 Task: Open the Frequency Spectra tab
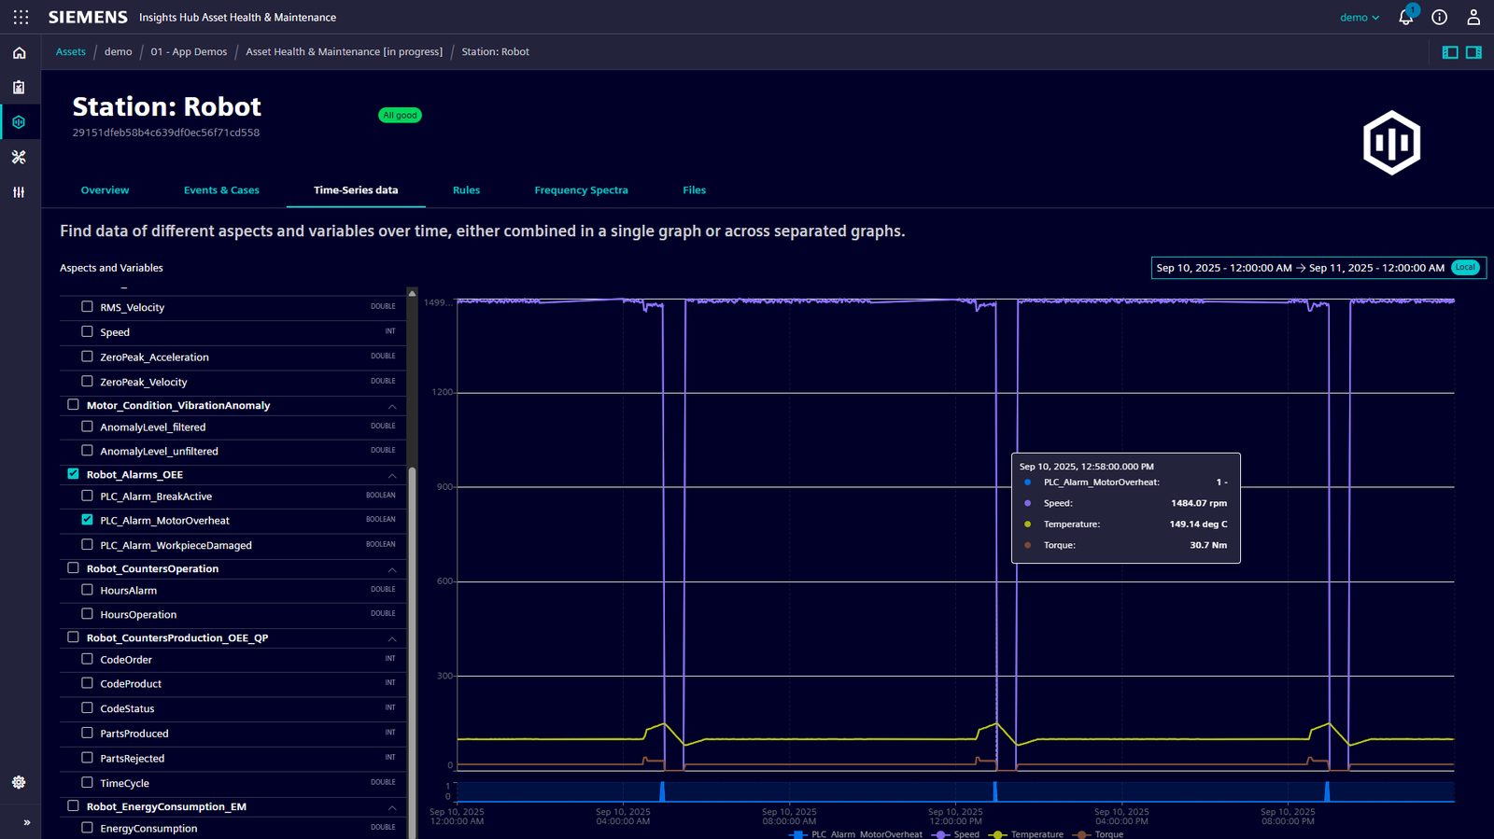pyautogui.click(x=581, y=190)
